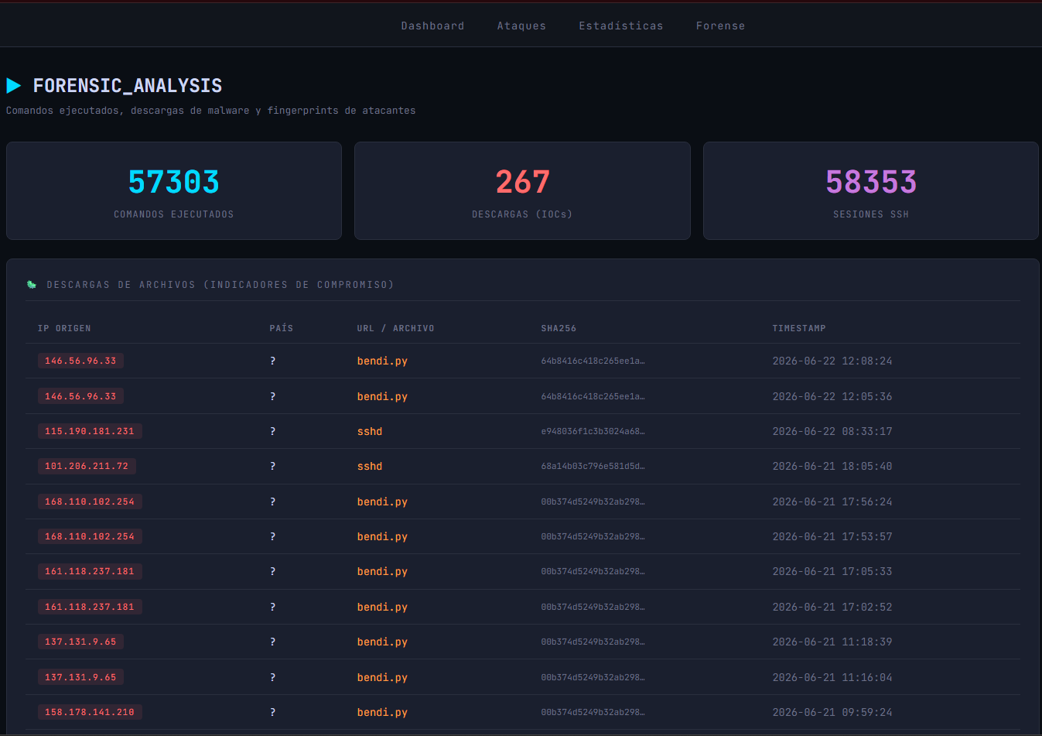The height and width of the screenshot is (736, 1042).
Task: Click the hash starting with e948036f1c3b3024a68
Action: tap(593, 431)
